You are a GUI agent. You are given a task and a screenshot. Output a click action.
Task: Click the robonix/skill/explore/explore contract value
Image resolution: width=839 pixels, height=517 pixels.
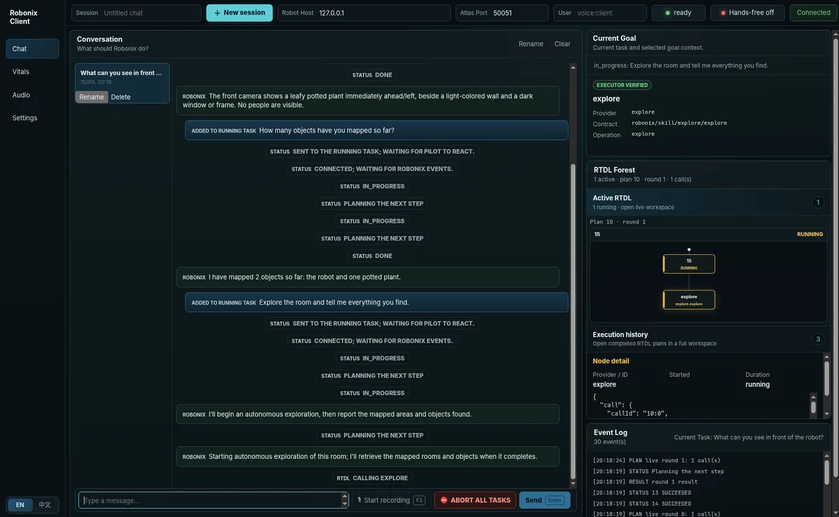coord(679,123)
